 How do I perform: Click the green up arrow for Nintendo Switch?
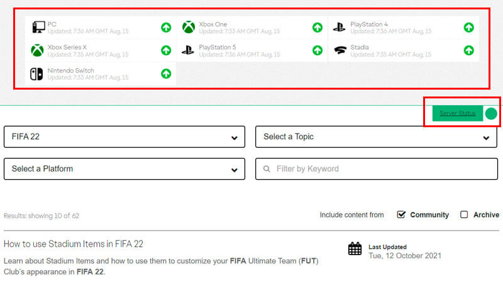click(166, 74)
